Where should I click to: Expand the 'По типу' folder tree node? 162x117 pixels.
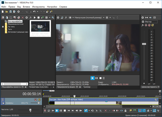3,27
